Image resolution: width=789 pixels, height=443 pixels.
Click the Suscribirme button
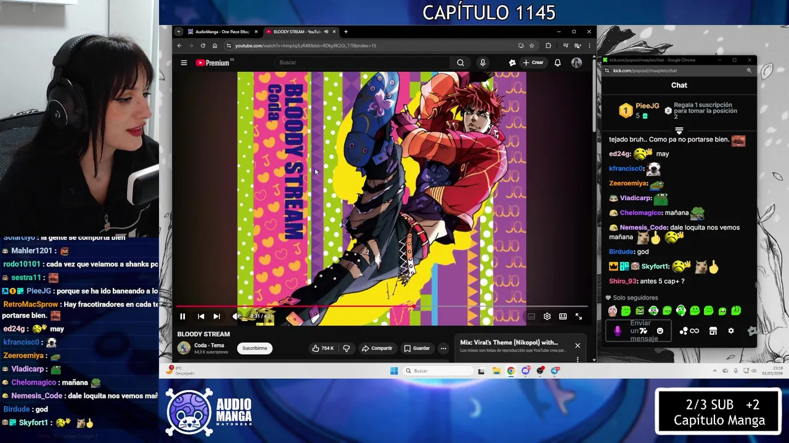255,348
